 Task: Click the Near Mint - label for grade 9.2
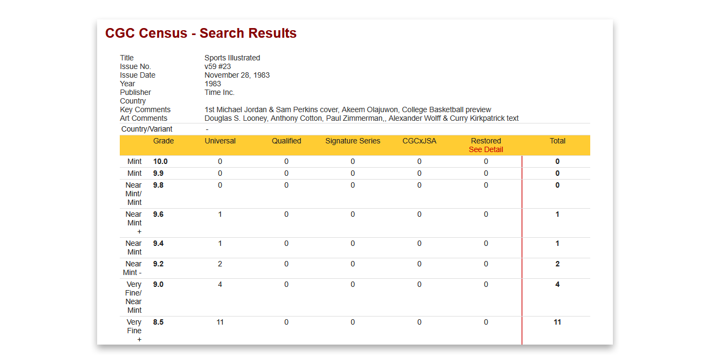[x=133, y=268]
